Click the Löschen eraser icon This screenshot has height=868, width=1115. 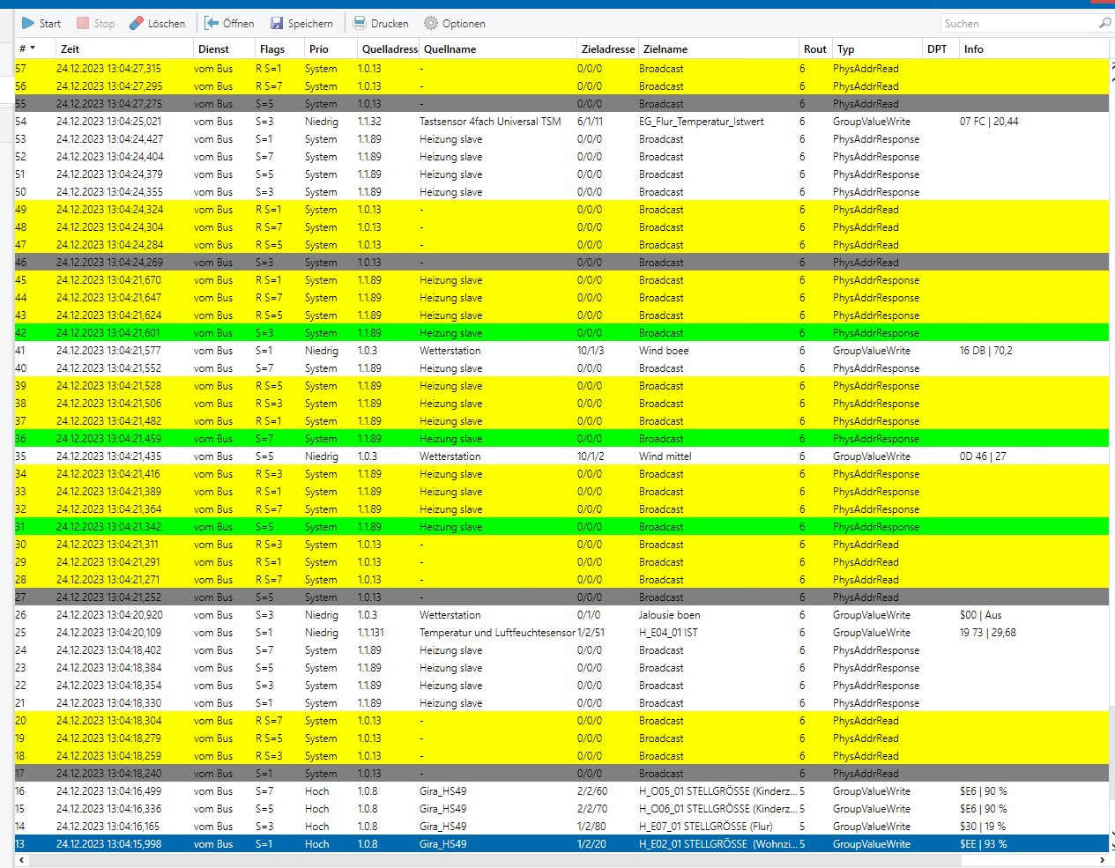coord(137,24)
